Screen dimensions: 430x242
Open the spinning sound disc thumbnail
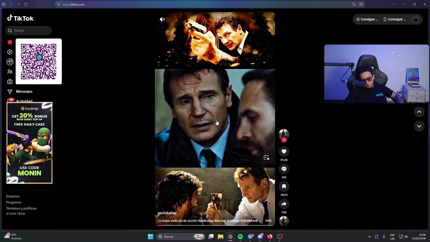pyautogui.click(x=284, y=221)
